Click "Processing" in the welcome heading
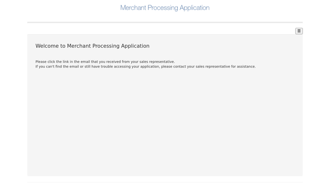This screenshot has width=330, height=185. [x=106, y=46]
